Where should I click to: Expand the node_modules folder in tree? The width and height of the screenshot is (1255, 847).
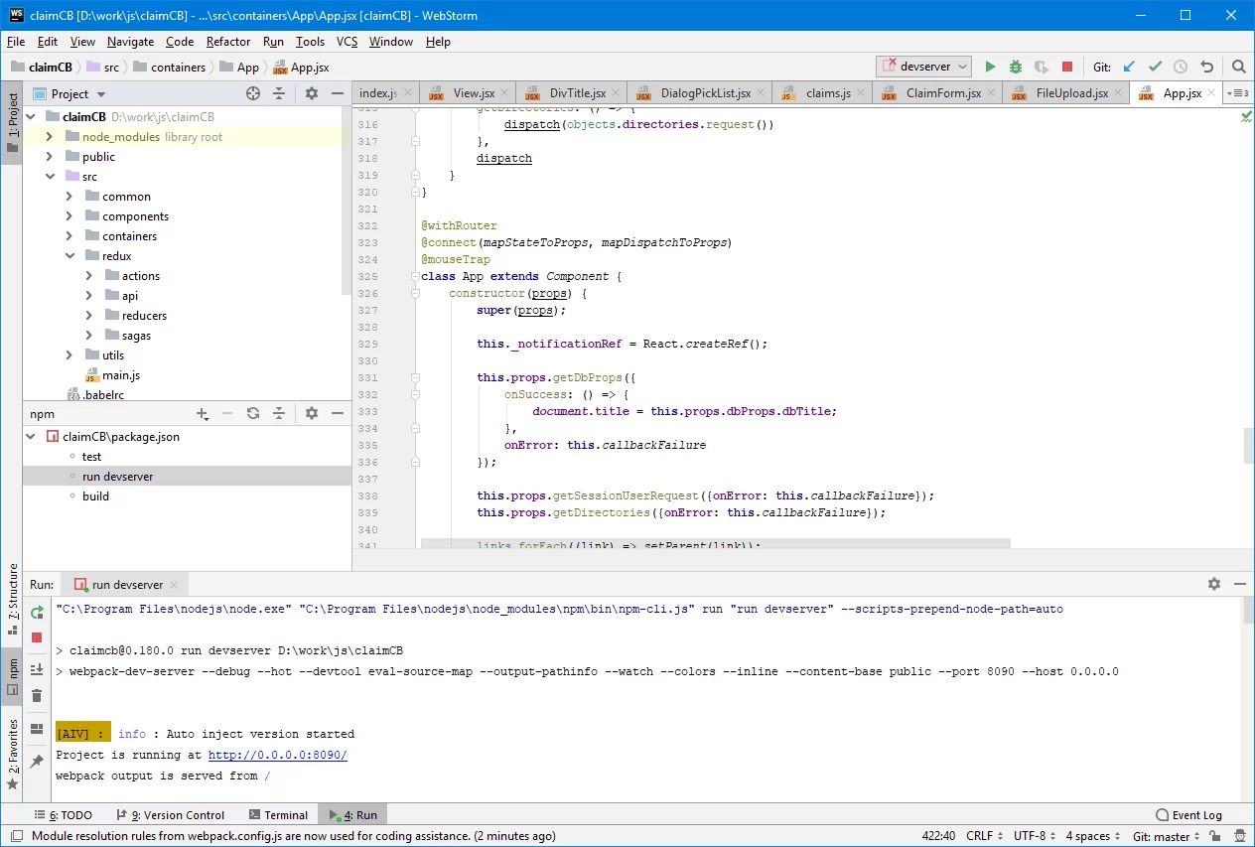50,137
